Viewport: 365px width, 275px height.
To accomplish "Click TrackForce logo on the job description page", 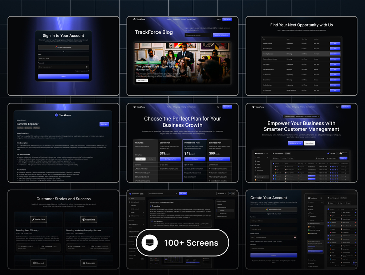I will pos(63,115).
